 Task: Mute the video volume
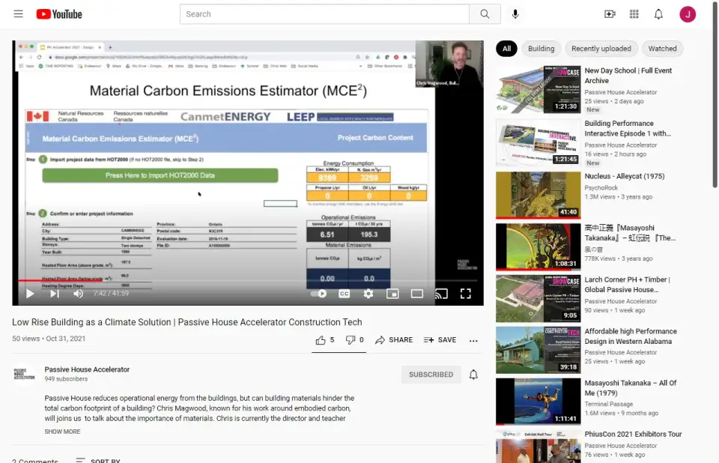click(78, 294)
